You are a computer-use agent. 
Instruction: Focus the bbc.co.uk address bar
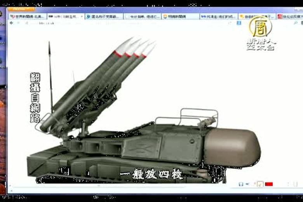(x=117, y=23)
